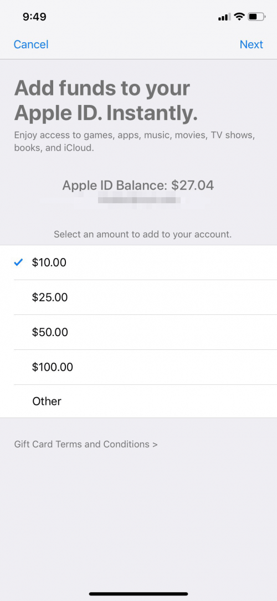Tap the Cancel button

pyautogui.click(x=31, y=44)
